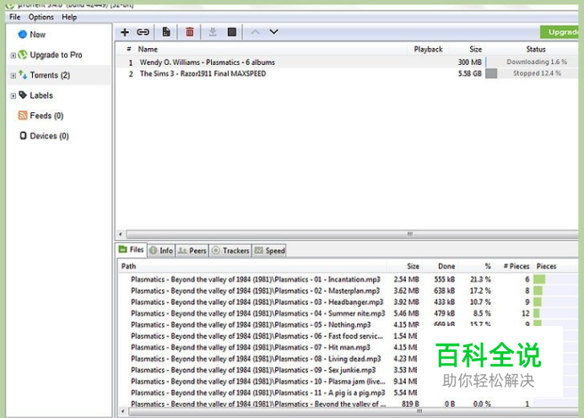Click the Labels tag icon
Viewport: 584px width, 418px height.
coord(23,95)
